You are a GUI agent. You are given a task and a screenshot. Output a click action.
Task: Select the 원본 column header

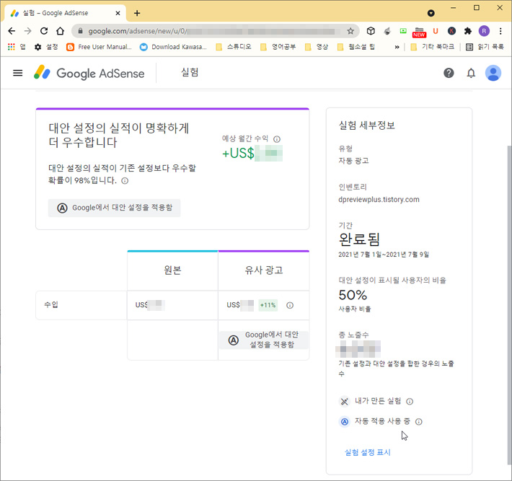click(172, 270)
